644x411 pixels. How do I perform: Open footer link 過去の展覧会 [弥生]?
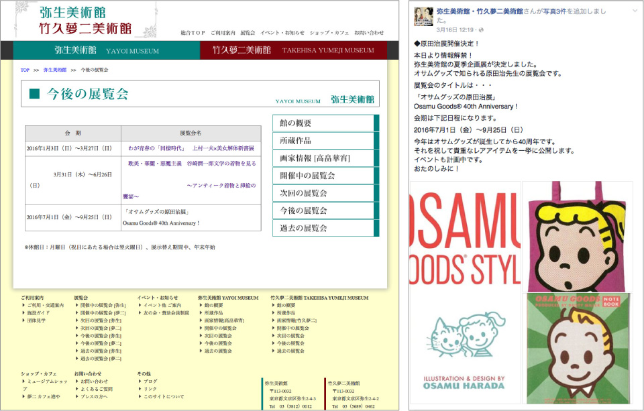click(x=101, y=351)
